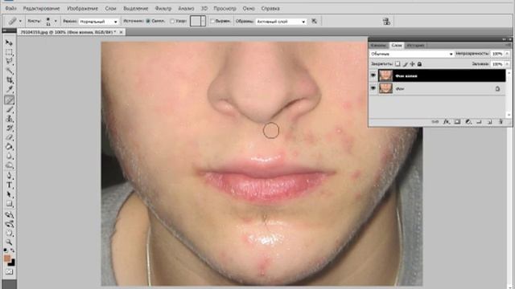The width and height of the screenshot is (515, 289).
Task: Open the pattern picker arrow
Action: coord(204,22)
